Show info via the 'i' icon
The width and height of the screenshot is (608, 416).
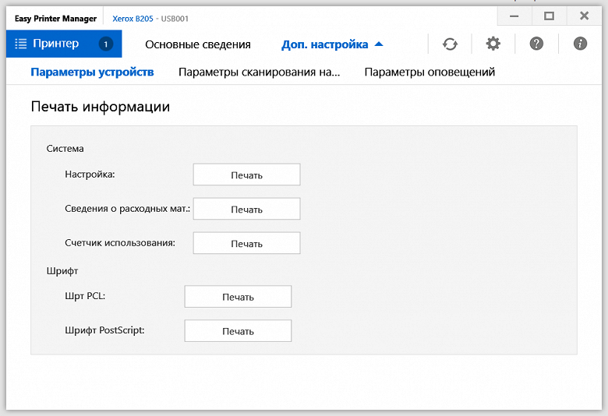click(580, 44)
